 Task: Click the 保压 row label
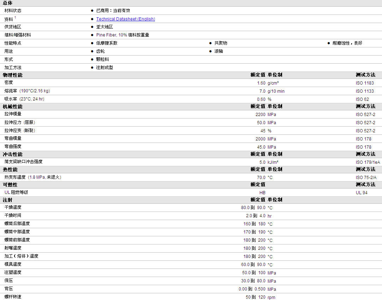8,281
